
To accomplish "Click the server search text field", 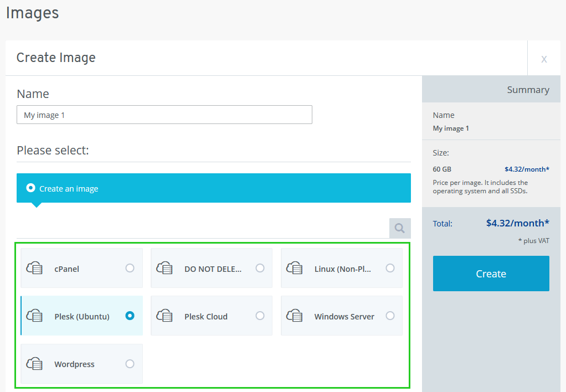I will 202,228.
